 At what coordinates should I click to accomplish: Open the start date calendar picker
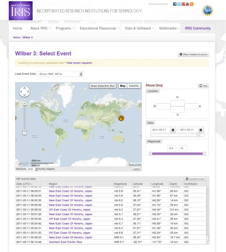coord(173,130)
